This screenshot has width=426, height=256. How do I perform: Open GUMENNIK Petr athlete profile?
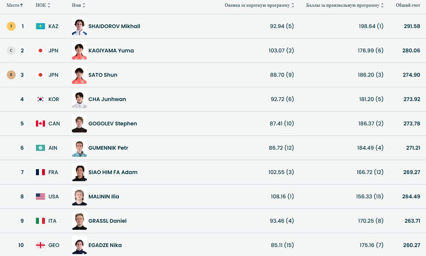(108, 148)
